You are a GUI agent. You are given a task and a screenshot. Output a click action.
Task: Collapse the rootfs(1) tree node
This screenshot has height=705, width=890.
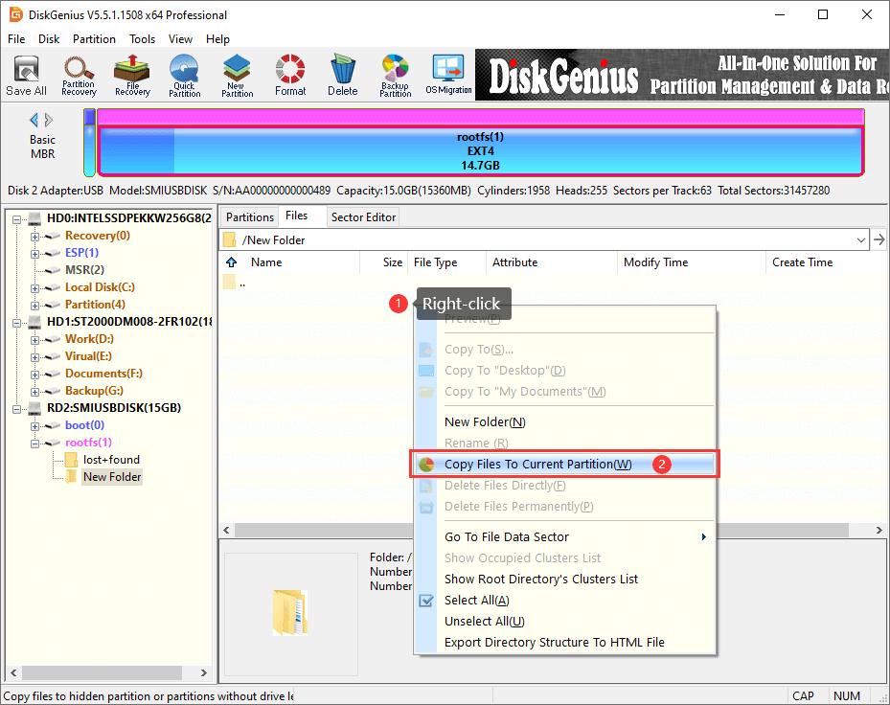[35, 443]
